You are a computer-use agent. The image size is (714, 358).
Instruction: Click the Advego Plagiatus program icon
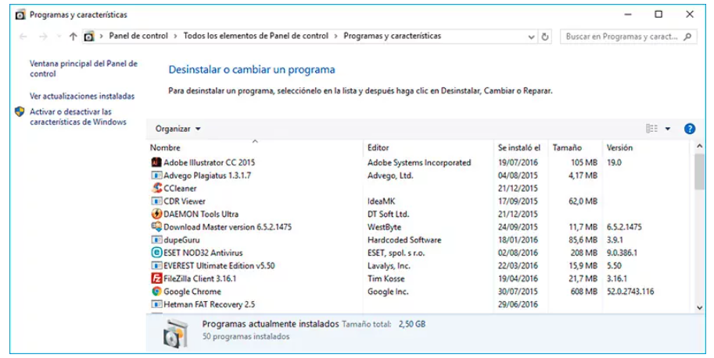(156, 175)
